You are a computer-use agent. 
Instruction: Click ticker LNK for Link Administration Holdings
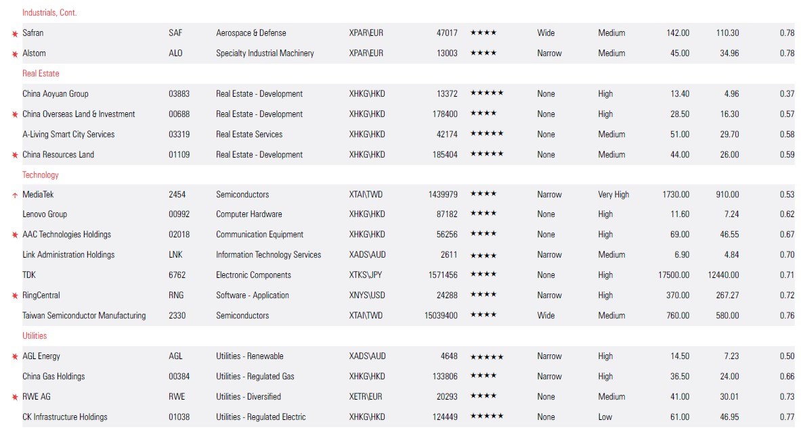tap(175, 255)
